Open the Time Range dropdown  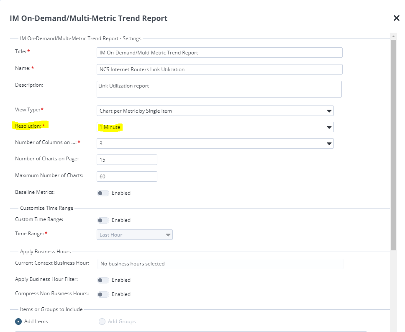[135, 235]
